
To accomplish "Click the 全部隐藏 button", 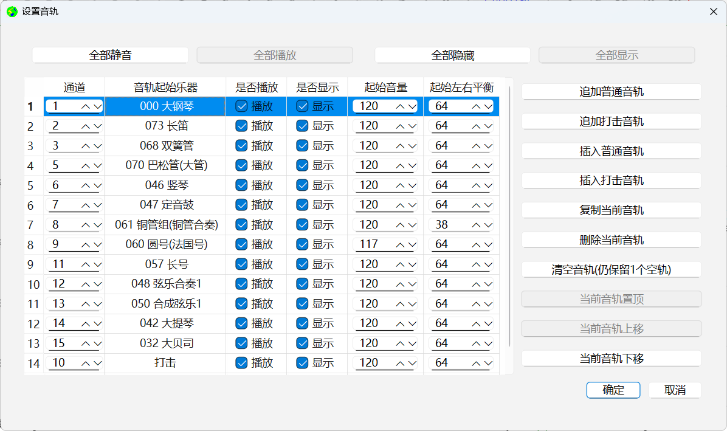I will tap(453, 55).
